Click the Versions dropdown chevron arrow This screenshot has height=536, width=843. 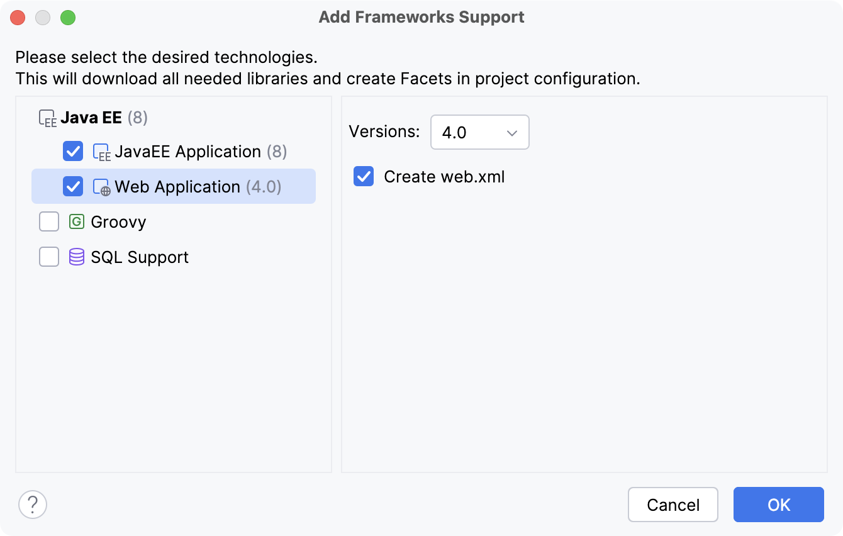click(511, 132)
